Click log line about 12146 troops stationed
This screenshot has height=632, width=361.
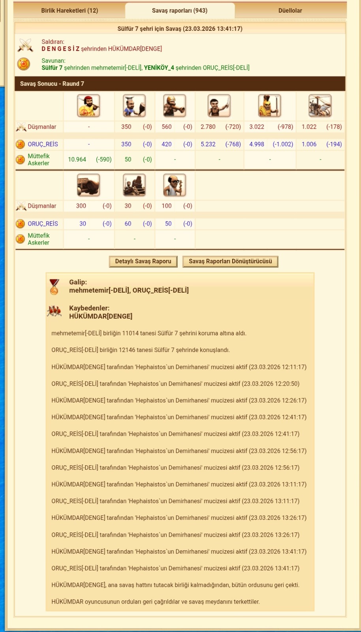coord(141,350)
